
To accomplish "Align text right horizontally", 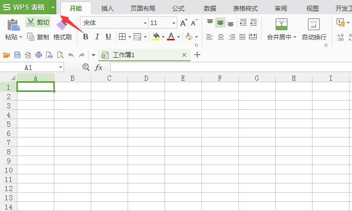I will coord(232,37).
